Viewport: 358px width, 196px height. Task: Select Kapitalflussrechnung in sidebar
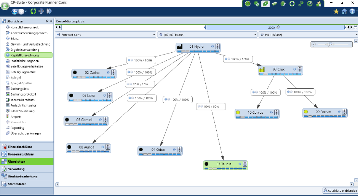click(x=29, y=55)
